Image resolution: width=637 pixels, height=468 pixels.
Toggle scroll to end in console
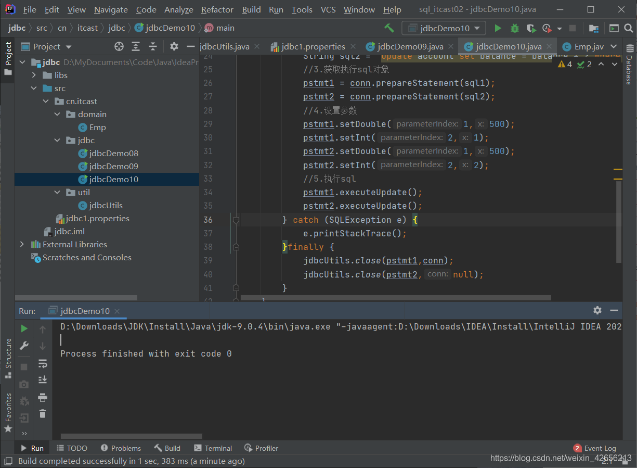point(43,380)
